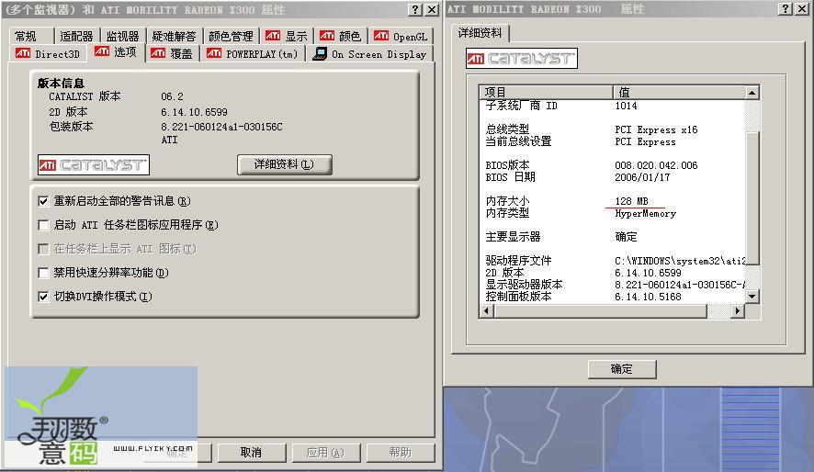This screenshot has height=472, width=814.
Task: Click the 值 column header
Action: pyautogui.click(x=679, y=93)
